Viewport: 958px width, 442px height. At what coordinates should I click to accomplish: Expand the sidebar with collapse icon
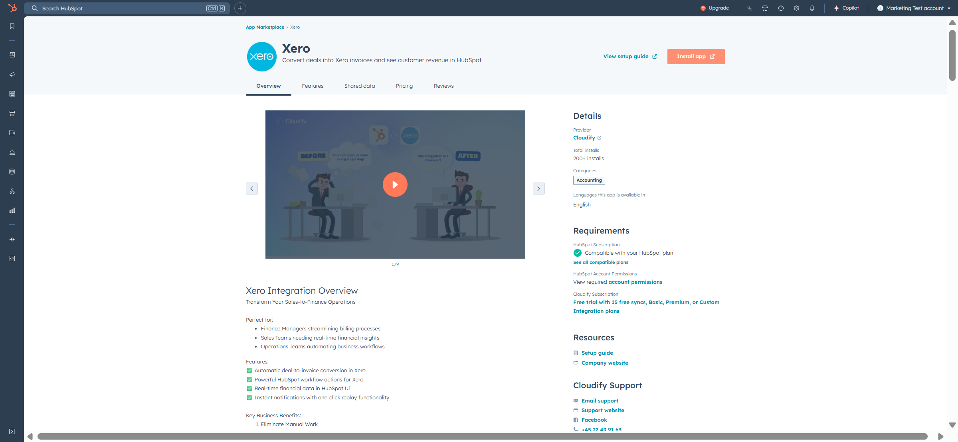pyautogui.click(x=12, y=431)
